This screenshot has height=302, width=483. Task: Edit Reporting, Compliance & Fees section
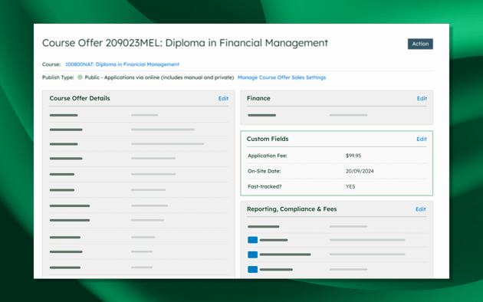click(420, 209)
